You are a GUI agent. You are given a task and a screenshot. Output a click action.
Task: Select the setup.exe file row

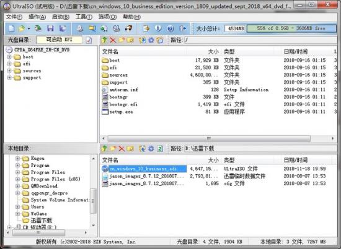click(x=219, y=112)
